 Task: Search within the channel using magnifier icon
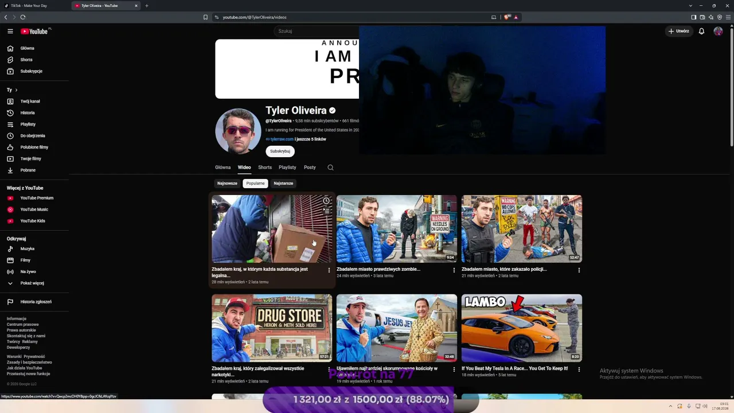coord(330,167)
